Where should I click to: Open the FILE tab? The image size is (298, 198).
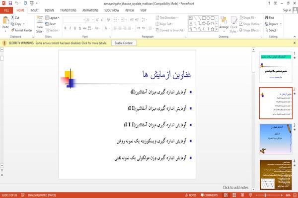pyautogui.click(x=6, y=10)
